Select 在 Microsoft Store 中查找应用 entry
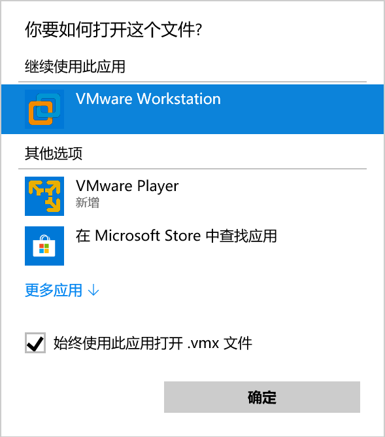This screenshot has width=385, height=437. (x=176, y=236)
